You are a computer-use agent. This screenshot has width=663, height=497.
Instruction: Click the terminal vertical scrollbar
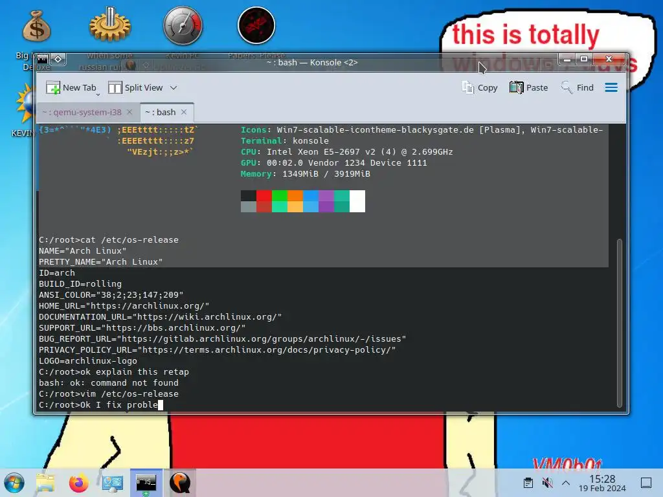(620, 324)
